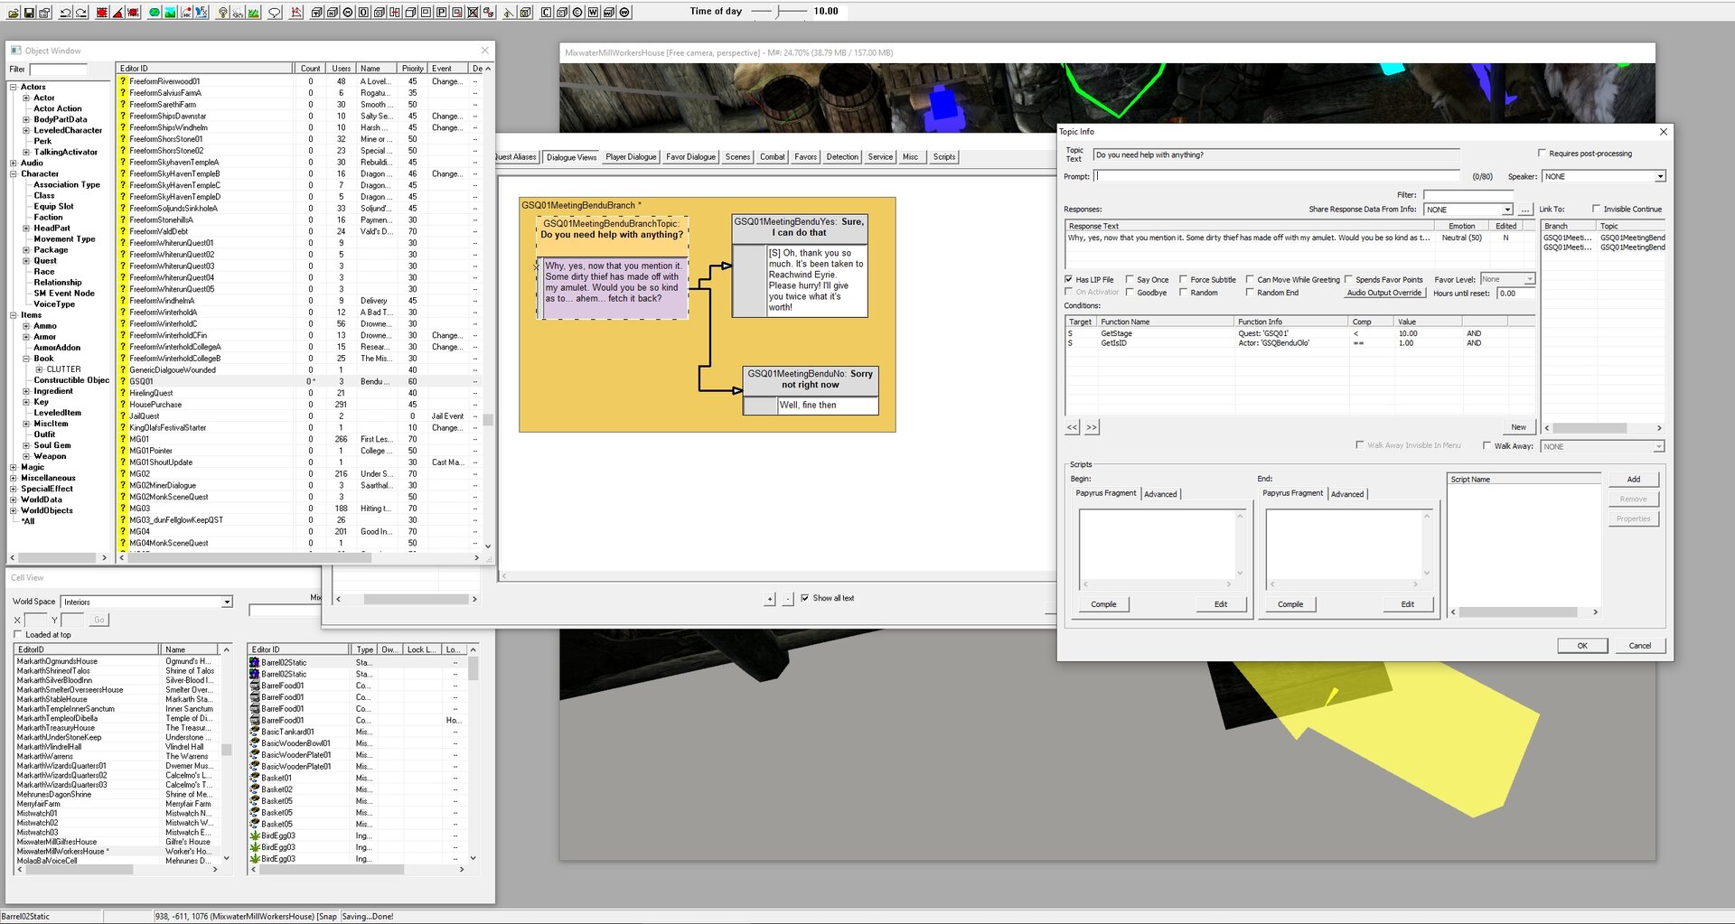Click the green globe world icon
1735x924 pixels.
(x=155, y=13)
